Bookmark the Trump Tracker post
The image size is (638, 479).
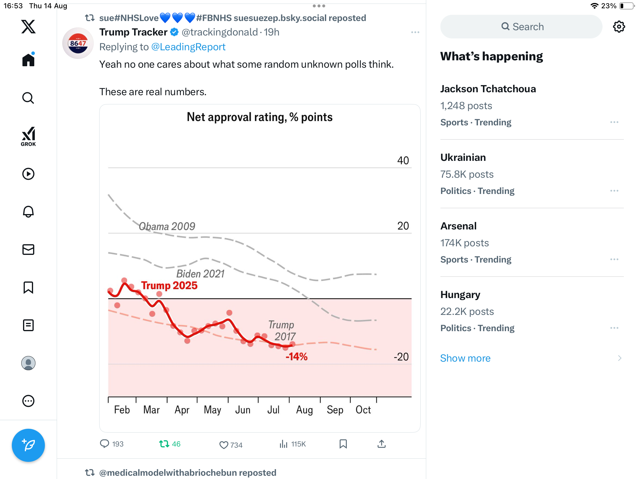click(x=343, y=444)
